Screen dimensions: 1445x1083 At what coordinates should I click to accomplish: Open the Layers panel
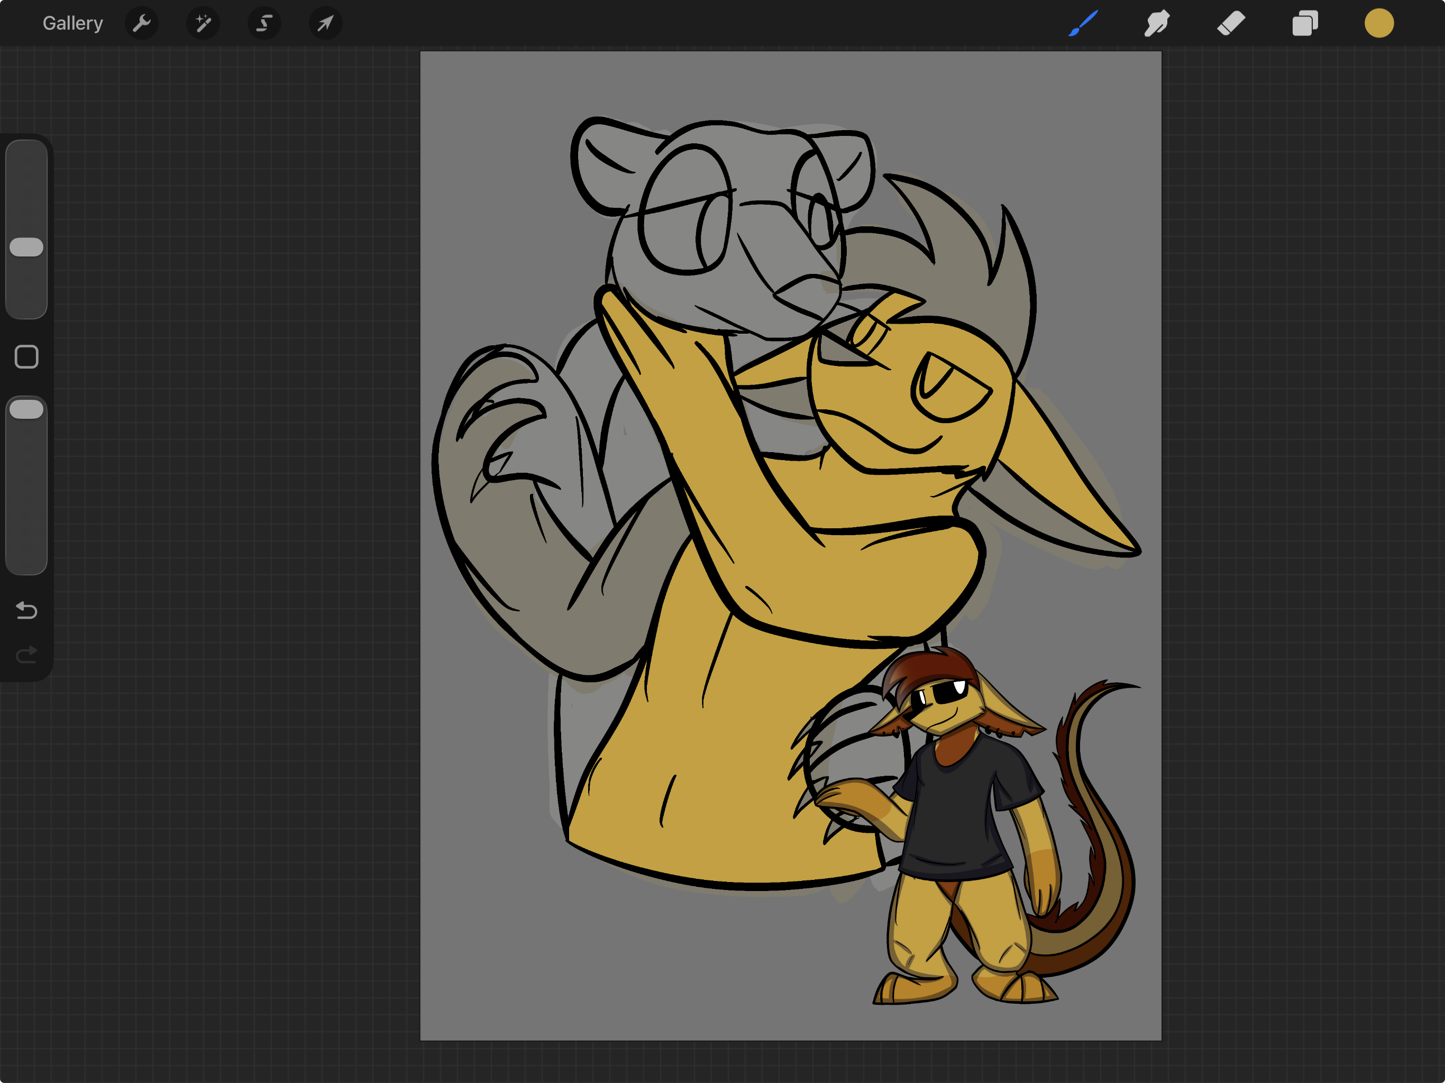[1304, 23]
